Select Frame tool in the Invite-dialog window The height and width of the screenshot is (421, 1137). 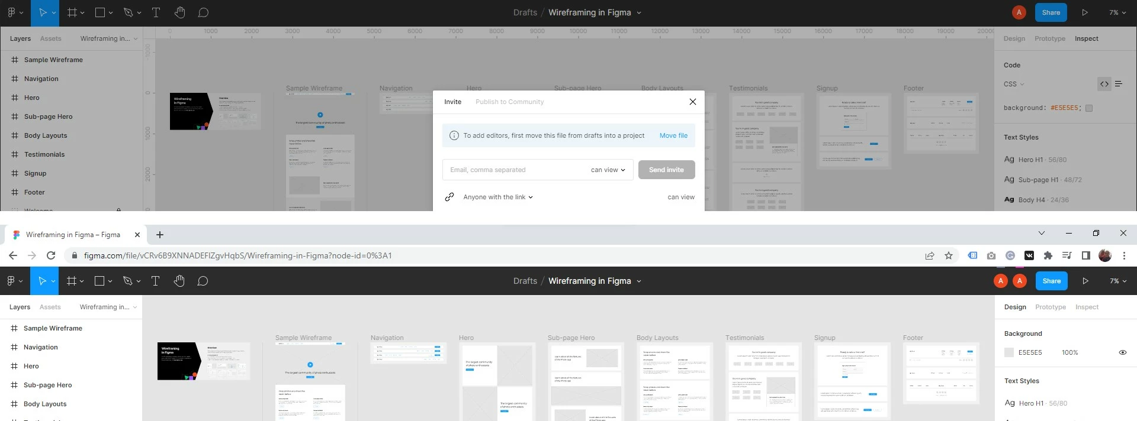tap(72, 12)
